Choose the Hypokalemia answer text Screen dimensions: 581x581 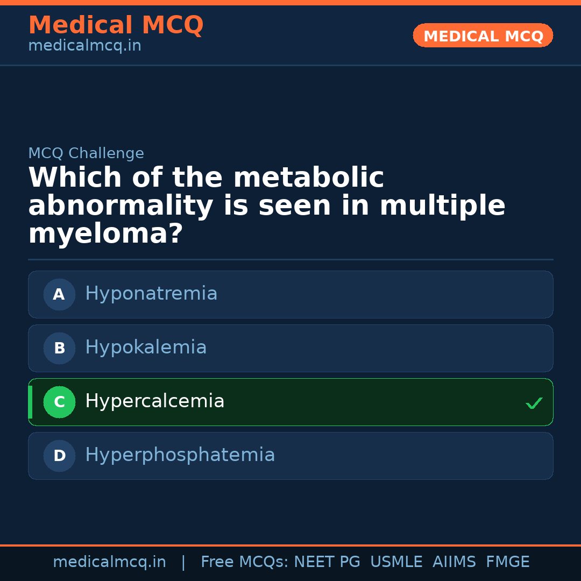(146, 348)
